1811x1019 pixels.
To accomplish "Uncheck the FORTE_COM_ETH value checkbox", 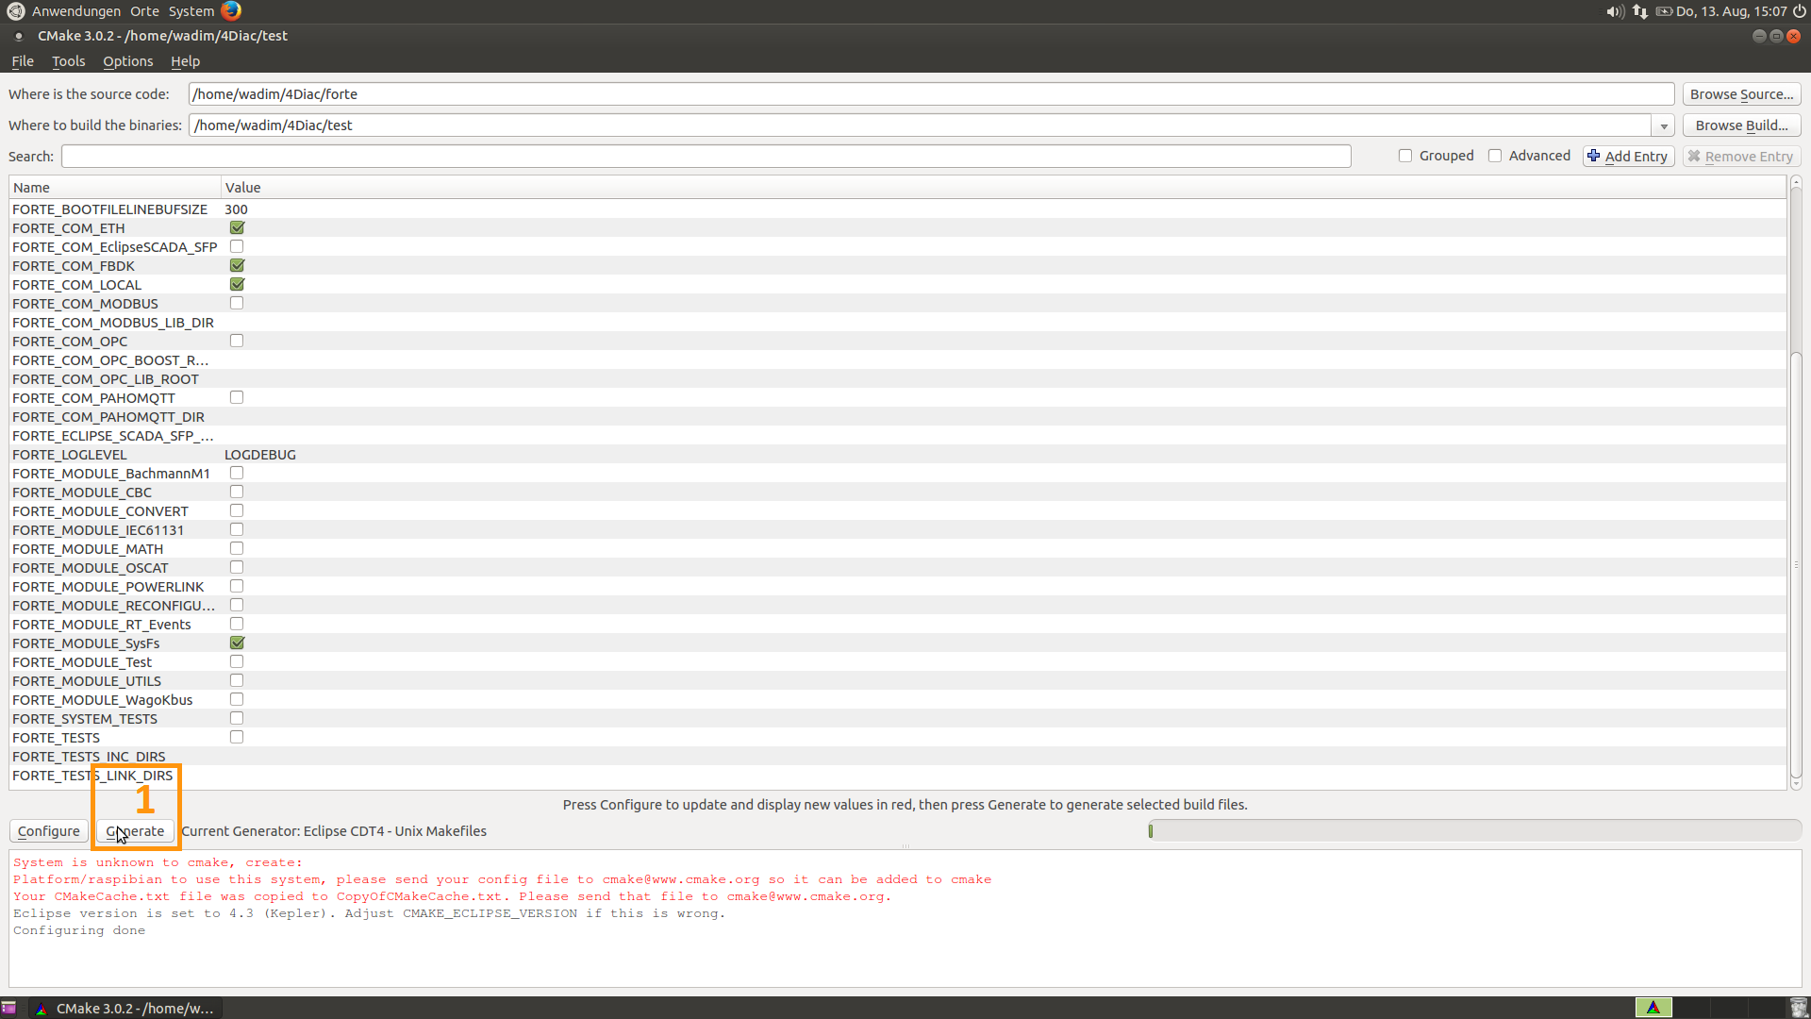I will (x=236, y=227).
